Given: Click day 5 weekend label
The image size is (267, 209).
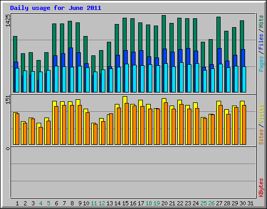Looking at the screenshot, I should click(48, 203).
